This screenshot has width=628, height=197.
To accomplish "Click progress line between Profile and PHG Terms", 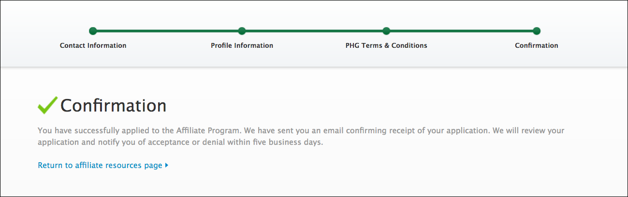I will point(314,31).
